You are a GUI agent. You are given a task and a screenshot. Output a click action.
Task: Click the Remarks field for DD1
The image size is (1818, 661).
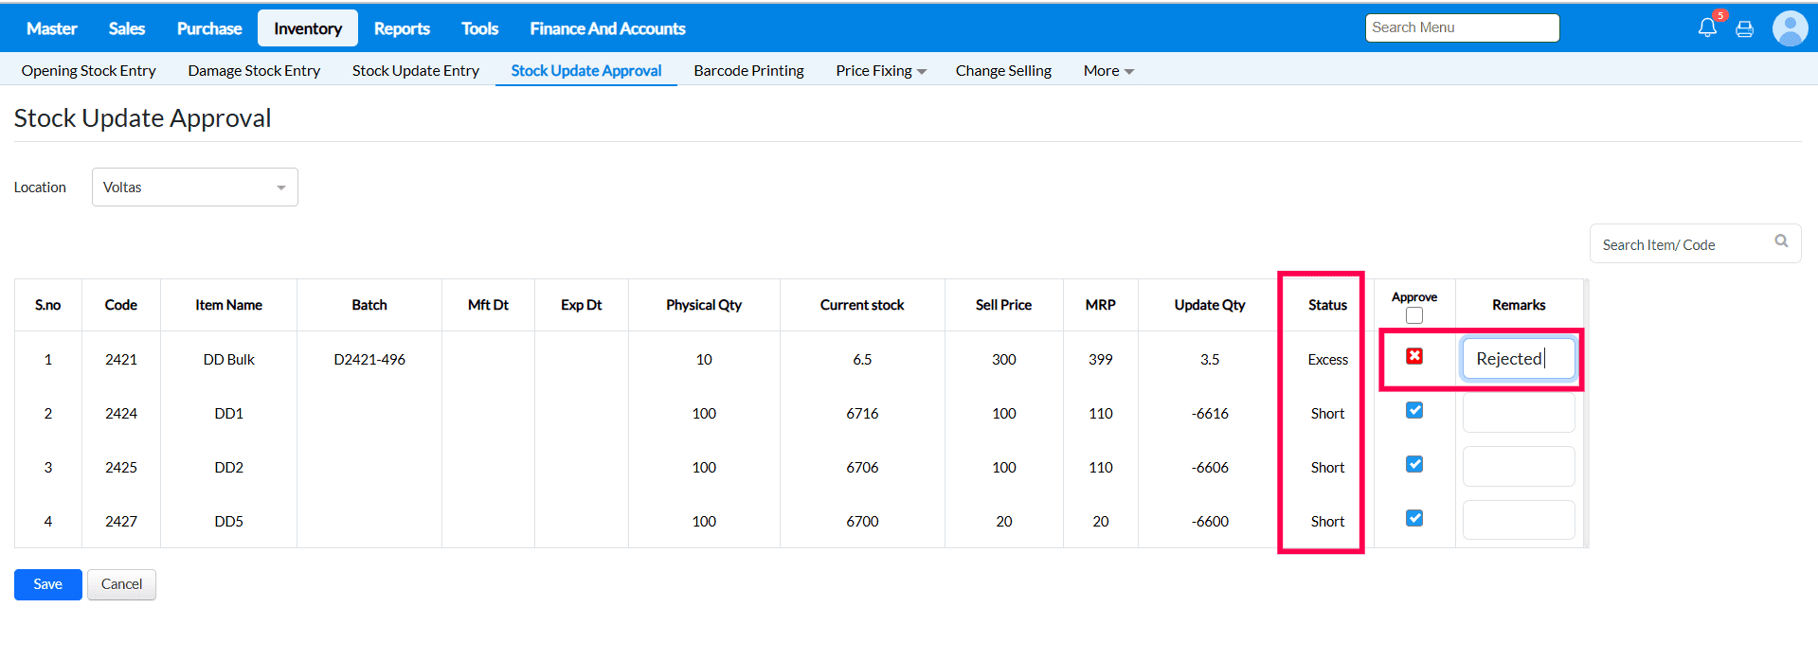(x=1518, y=414)
